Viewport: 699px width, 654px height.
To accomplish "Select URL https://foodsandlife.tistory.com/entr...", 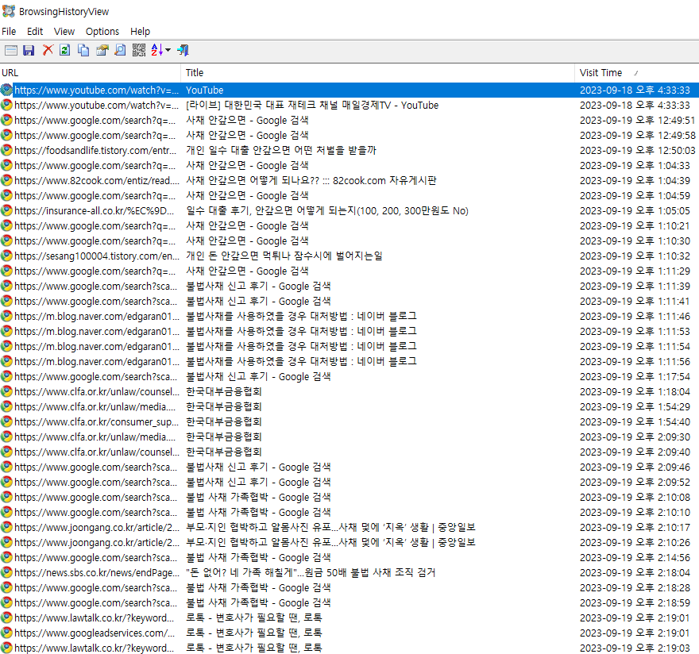I will point(95,151).
